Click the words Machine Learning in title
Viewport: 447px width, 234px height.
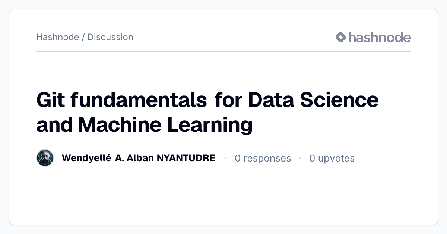point(165,125)
